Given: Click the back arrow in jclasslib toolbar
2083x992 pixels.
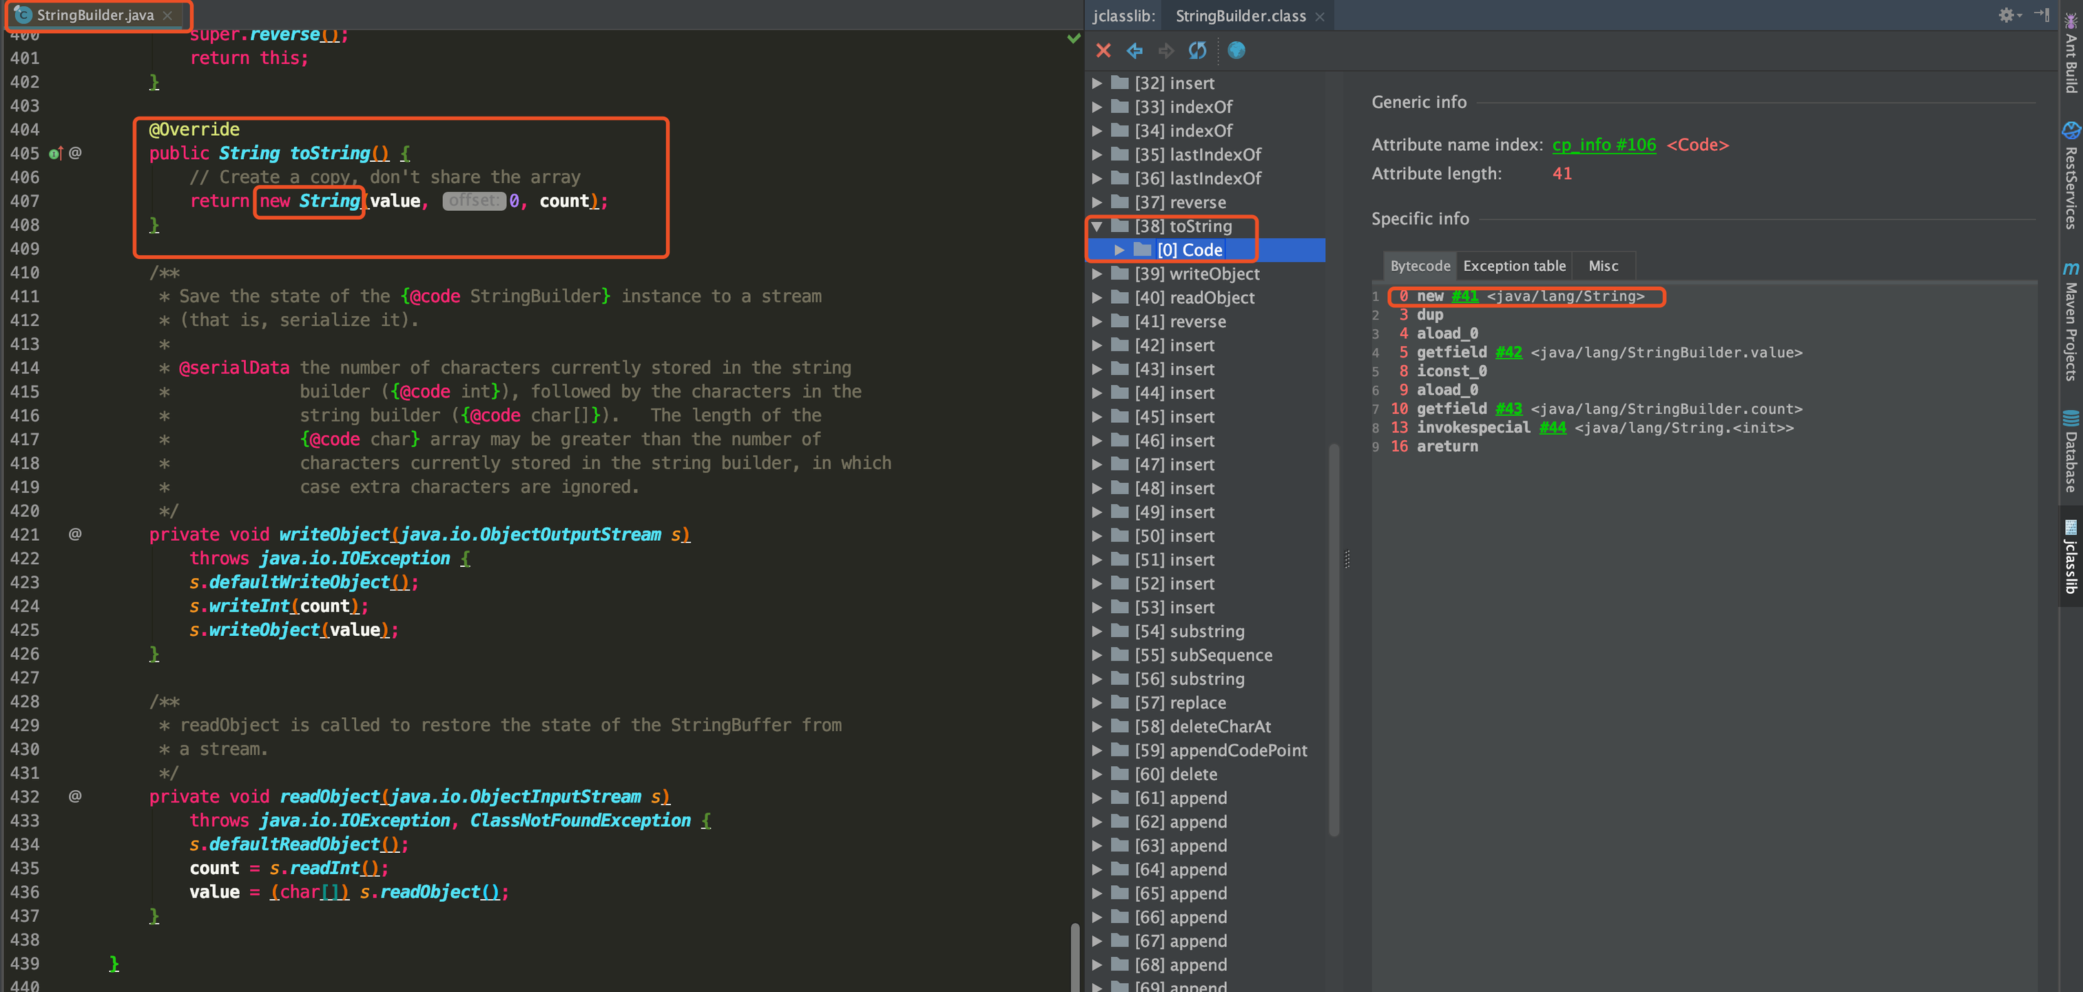Looking at the screenshot, I should tap(1134, 51).
